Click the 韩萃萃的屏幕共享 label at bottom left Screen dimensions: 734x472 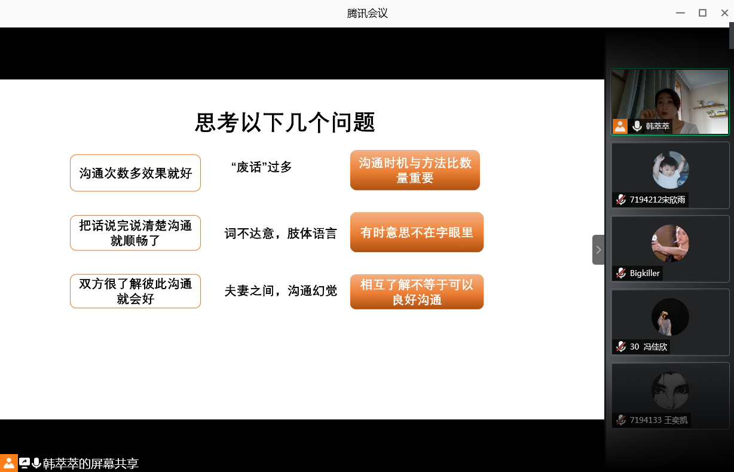click(x=91, y=464)
